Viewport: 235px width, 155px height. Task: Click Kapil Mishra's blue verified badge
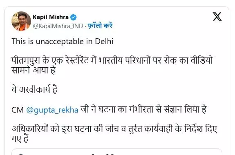[73, 17]
